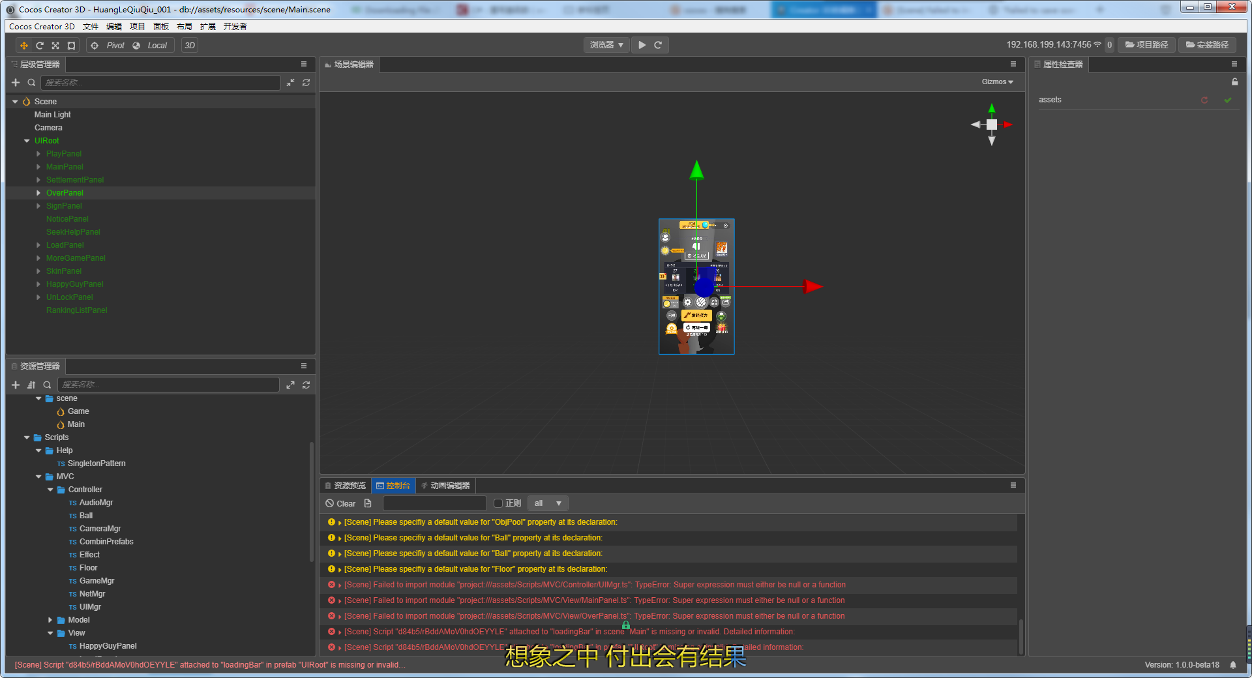
Task: Select the Game scene asset
Action: click(78, 411)
